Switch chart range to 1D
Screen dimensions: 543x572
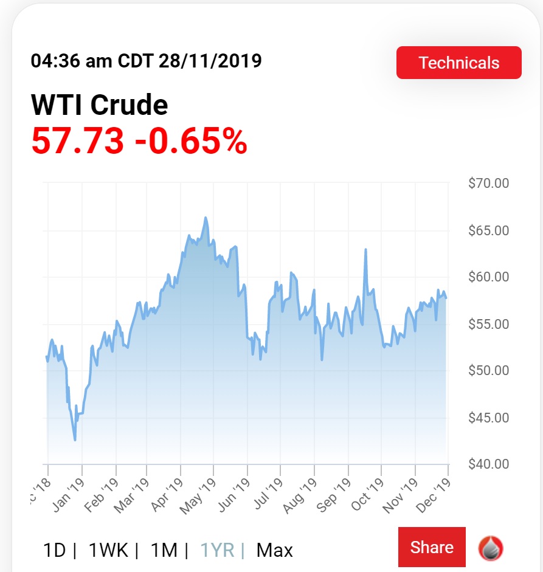(54, 550)
